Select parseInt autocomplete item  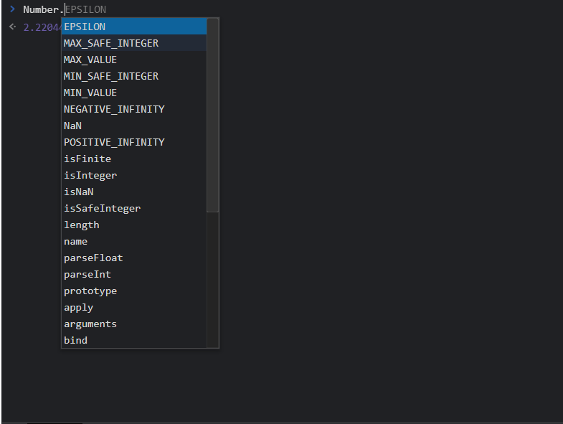pyautogui.click(x=134, y=275)
